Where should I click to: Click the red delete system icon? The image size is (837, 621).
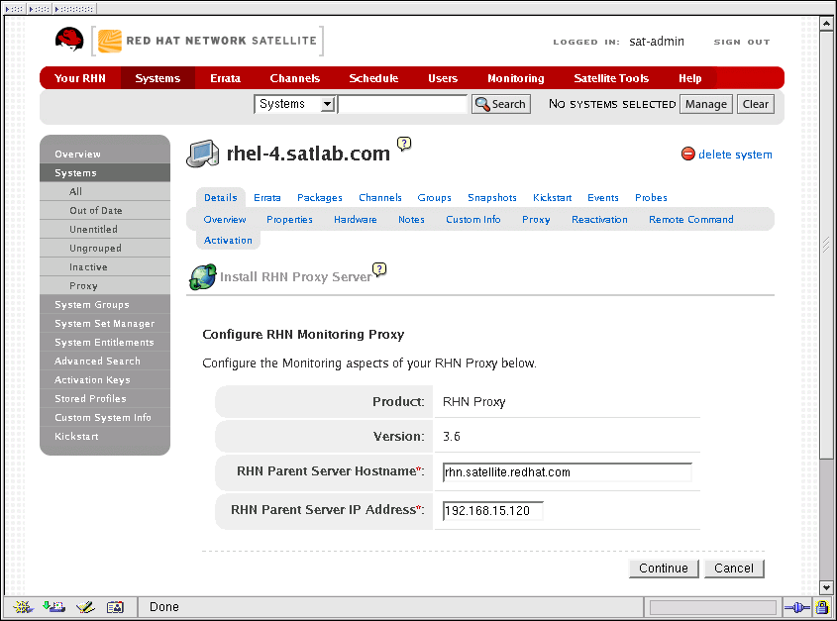point(688,154)
